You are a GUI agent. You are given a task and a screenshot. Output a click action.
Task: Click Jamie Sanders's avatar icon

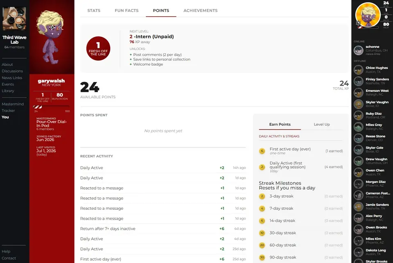coord(359,207)
